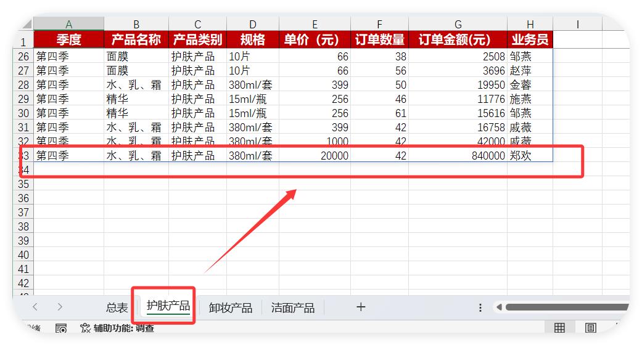Switch to Page Layout view icon
The width and height of the screenshot is (642, 345).
click(590, 327)
